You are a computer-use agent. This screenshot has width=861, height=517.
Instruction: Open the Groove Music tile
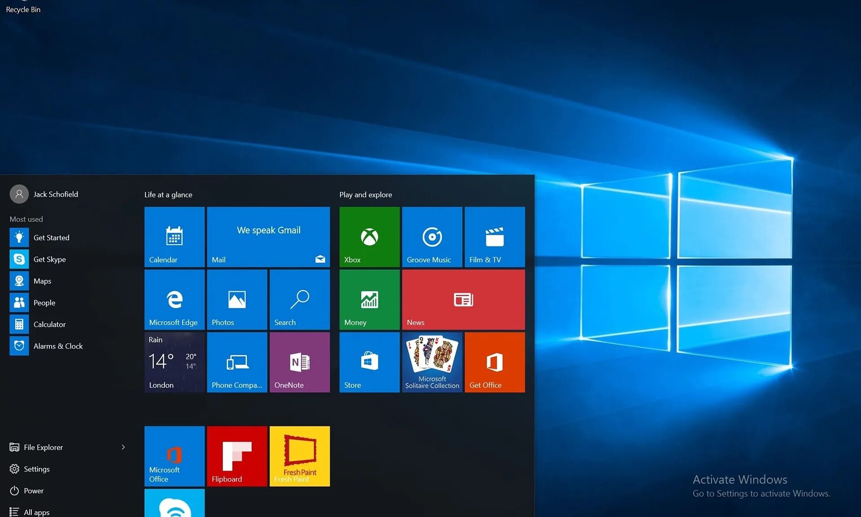(432, 237)
